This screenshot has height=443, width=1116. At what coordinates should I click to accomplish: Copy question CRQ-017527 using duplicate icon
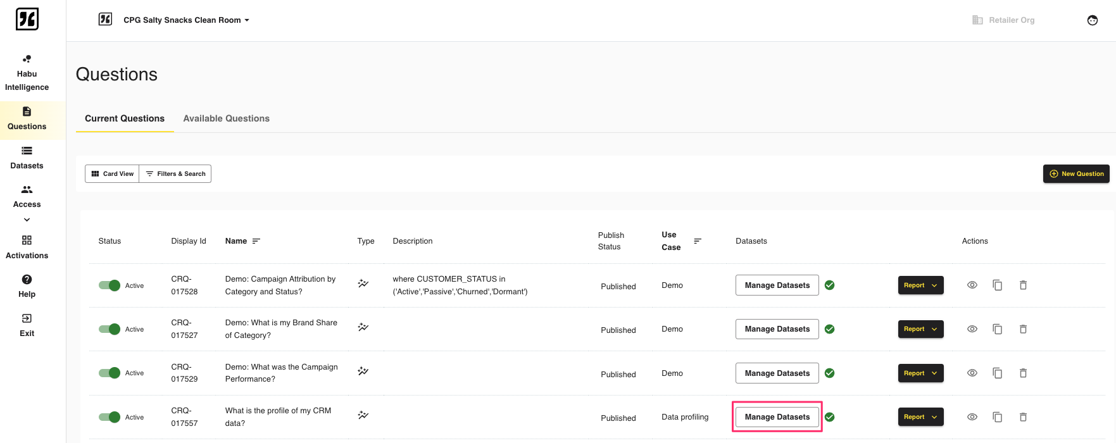[x=998, y=329]
